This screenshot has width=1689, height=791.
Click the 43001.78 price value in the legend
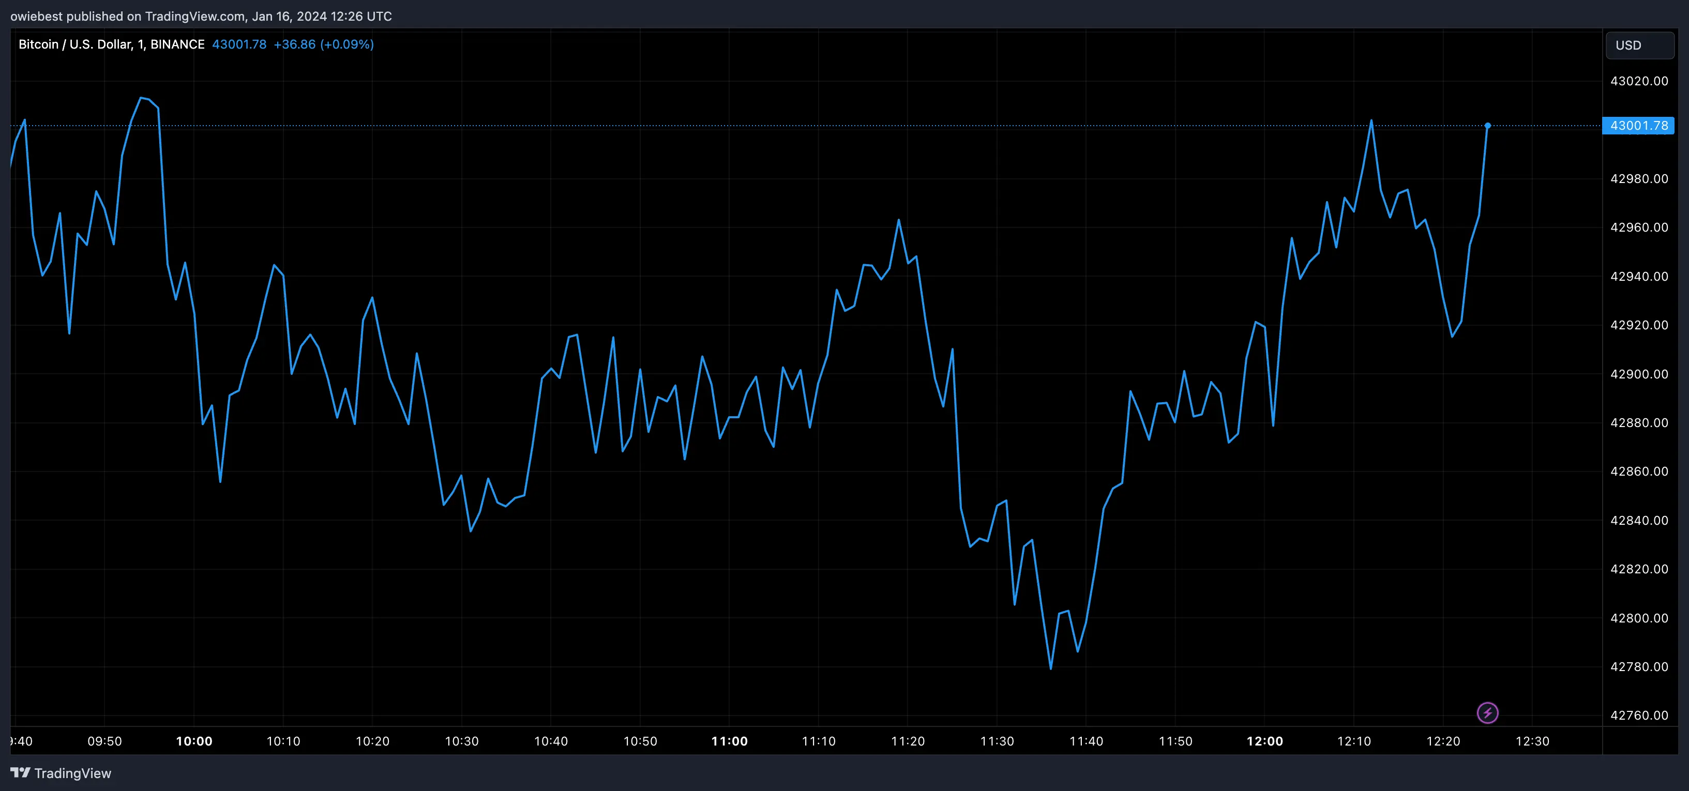[x=239, y=44]
